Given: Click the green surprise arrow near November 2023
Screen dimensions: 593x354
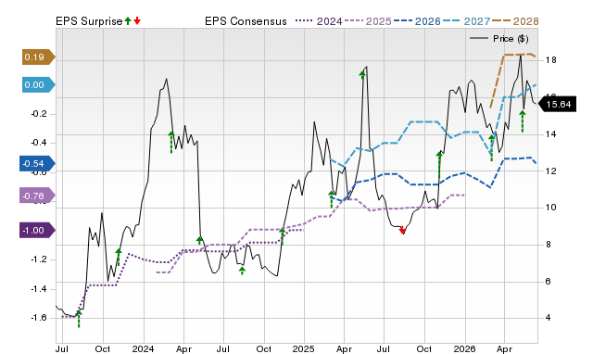Looking at the screenshot, I should pos(119,258).
